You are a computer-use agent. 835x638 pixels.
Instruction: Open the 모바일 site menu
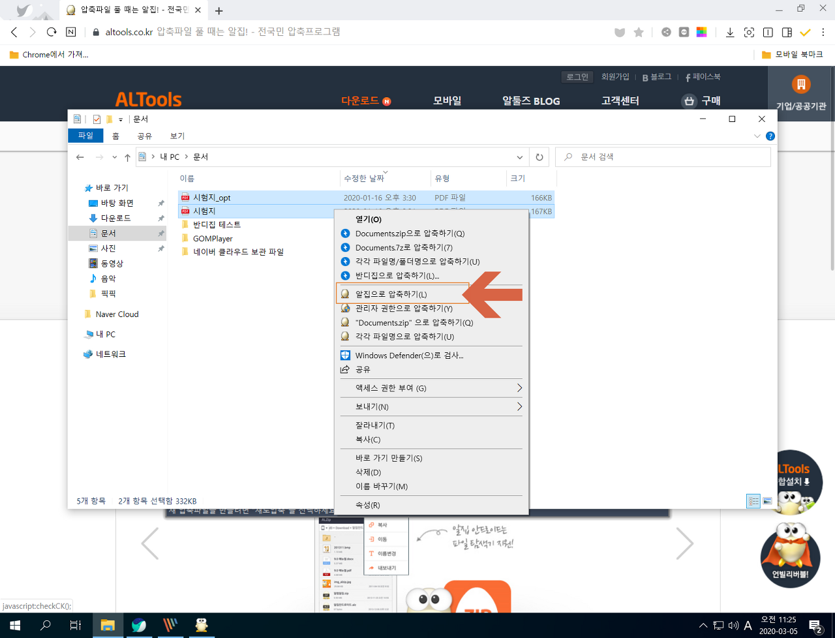[448, 100]
